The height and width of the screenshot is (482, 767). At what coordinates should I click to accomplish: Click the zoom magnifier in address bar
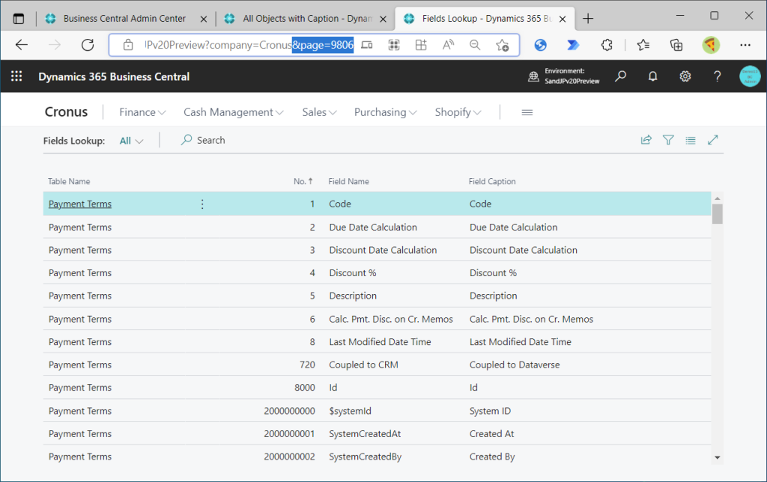click(x=474, y=45)
